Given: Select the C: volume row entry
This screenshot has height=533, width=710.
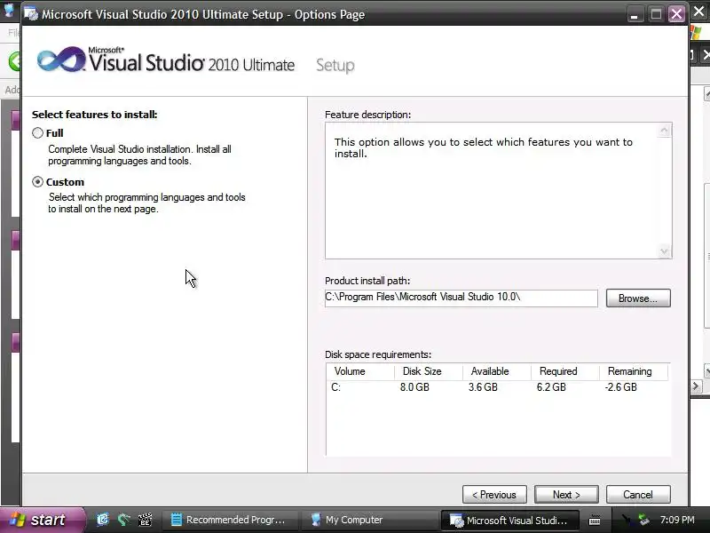Looking at the screenshot, I should click(336, 387).
